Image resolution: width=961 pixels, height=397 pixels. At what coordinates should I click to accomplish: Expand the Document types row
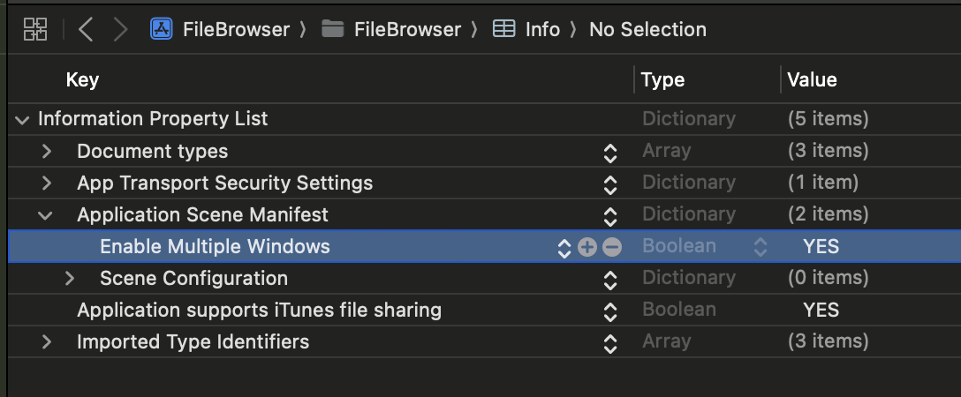click(x=47, y=151)
